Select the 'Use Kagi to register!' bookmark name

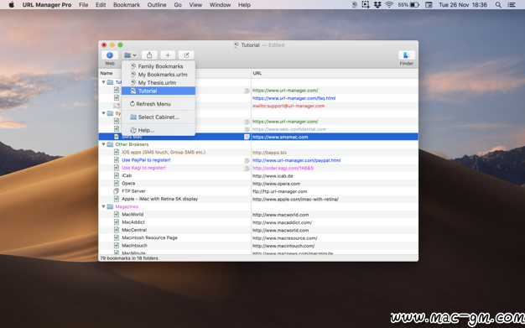[144, 168]
